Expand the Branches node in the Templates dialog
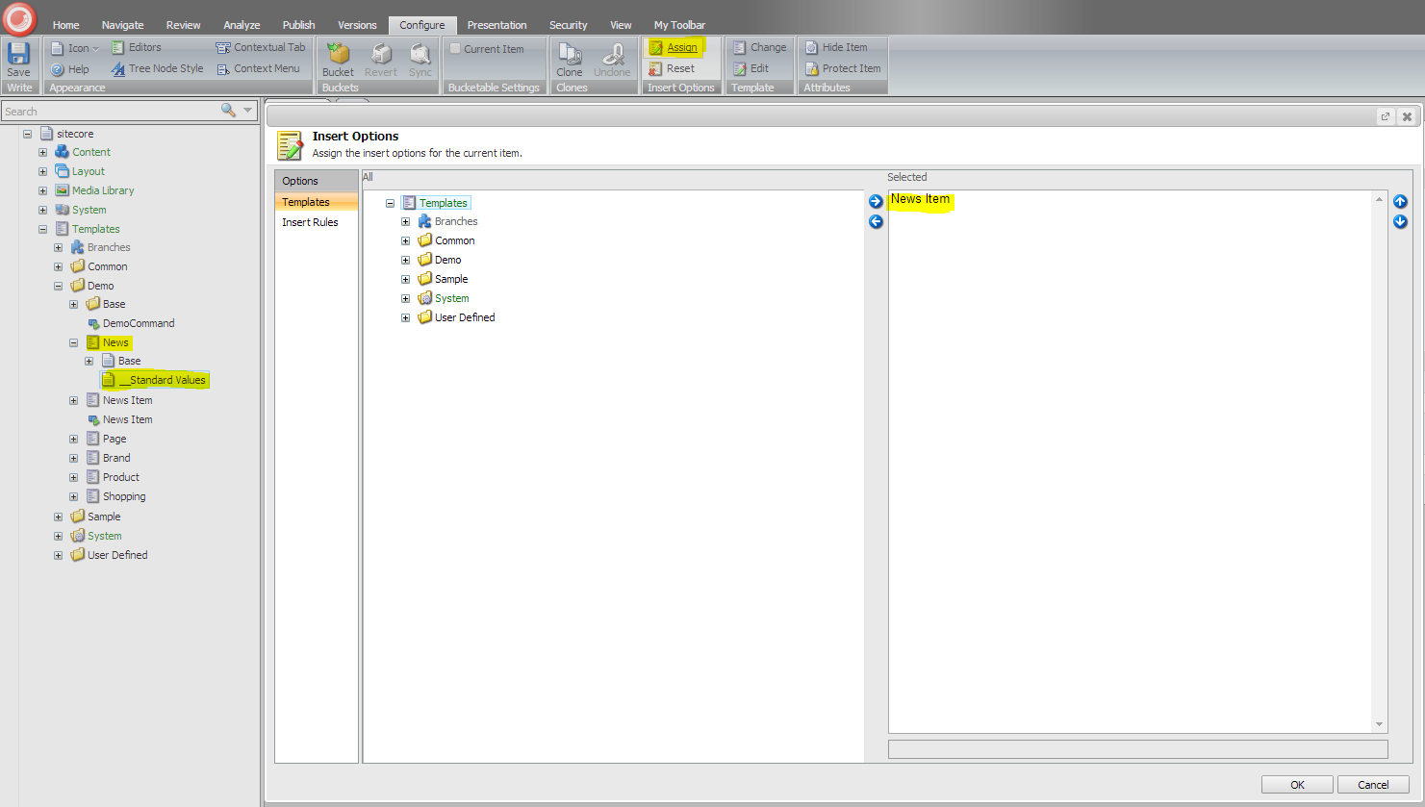Viewport: 1425px width, 807px height. pyautogui.click(x=405, y=220)
